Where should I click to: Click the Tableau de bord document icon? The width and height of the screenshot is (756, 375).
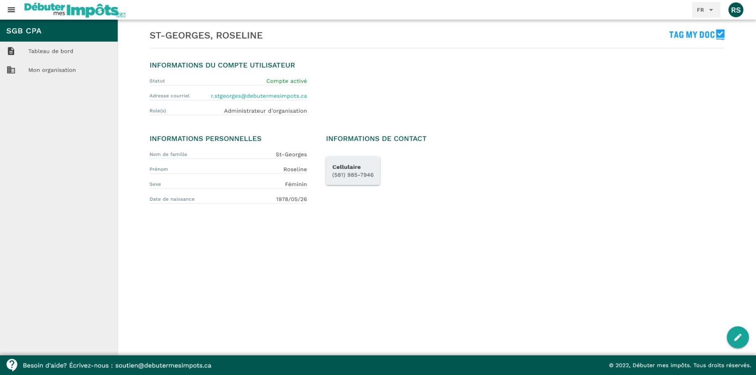click(x=11, y=51)
